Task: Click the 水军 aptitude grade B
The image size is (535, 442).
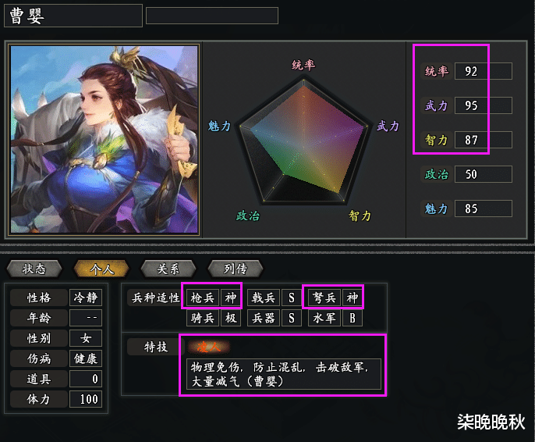Action: pyautogui.click(x=353, y=318)
